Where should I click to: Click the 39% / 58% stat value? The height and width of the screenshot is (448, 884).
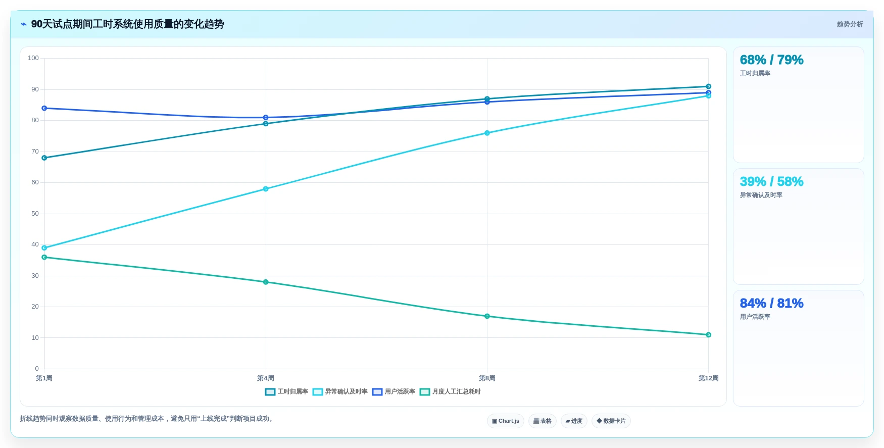click(x=771, y=182)
